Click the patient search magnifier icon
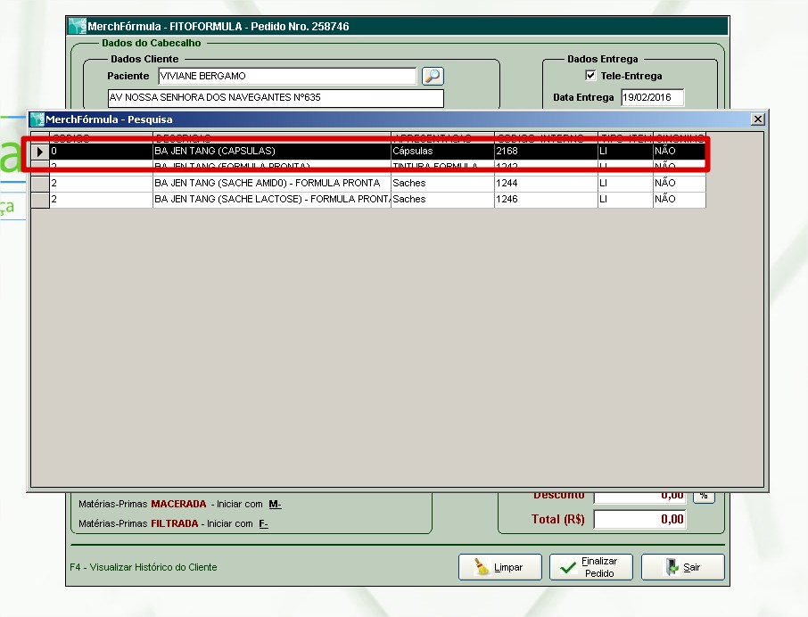 [x=433, y=76]
